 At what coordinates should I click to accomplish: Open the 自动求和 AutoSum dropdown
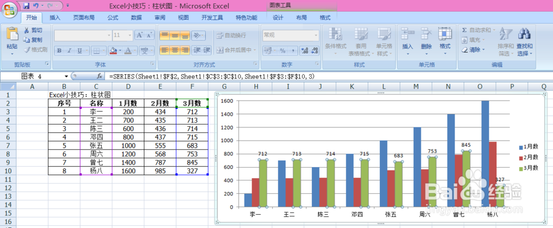point(494,30)
